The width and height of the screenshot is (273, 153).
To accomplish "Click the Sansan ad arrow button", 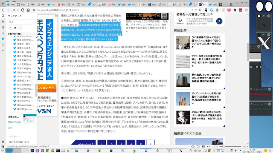I will click(219, 21).
